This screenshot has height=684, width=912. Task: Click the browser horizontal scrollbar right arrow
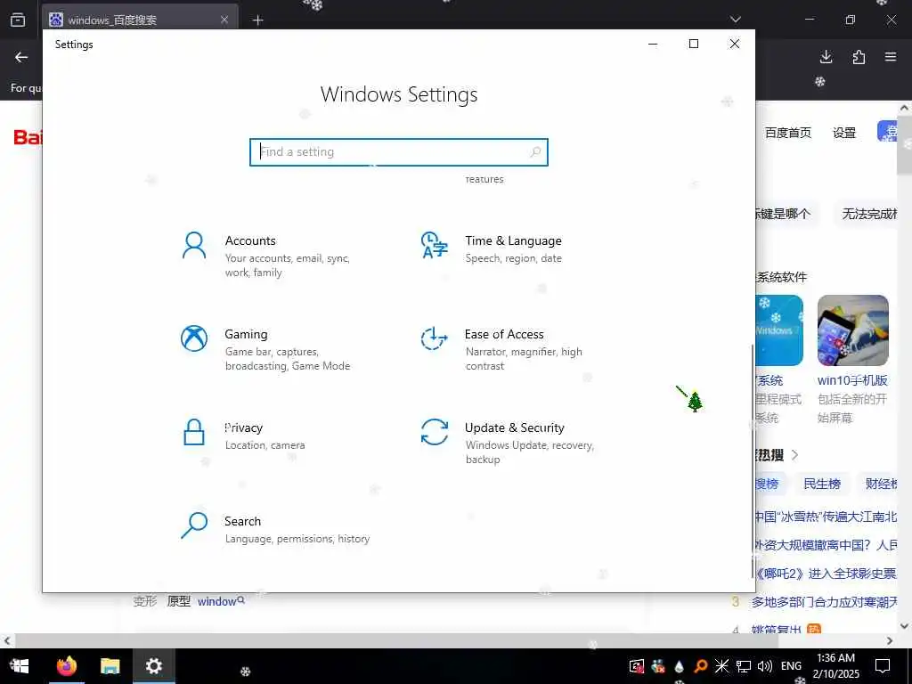click(x=890, y=640)
